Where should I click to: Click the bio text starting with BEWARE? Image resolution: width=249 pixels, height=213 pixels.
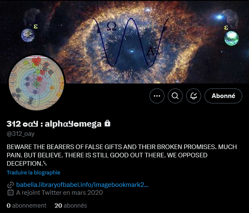[x=122, y=155]
